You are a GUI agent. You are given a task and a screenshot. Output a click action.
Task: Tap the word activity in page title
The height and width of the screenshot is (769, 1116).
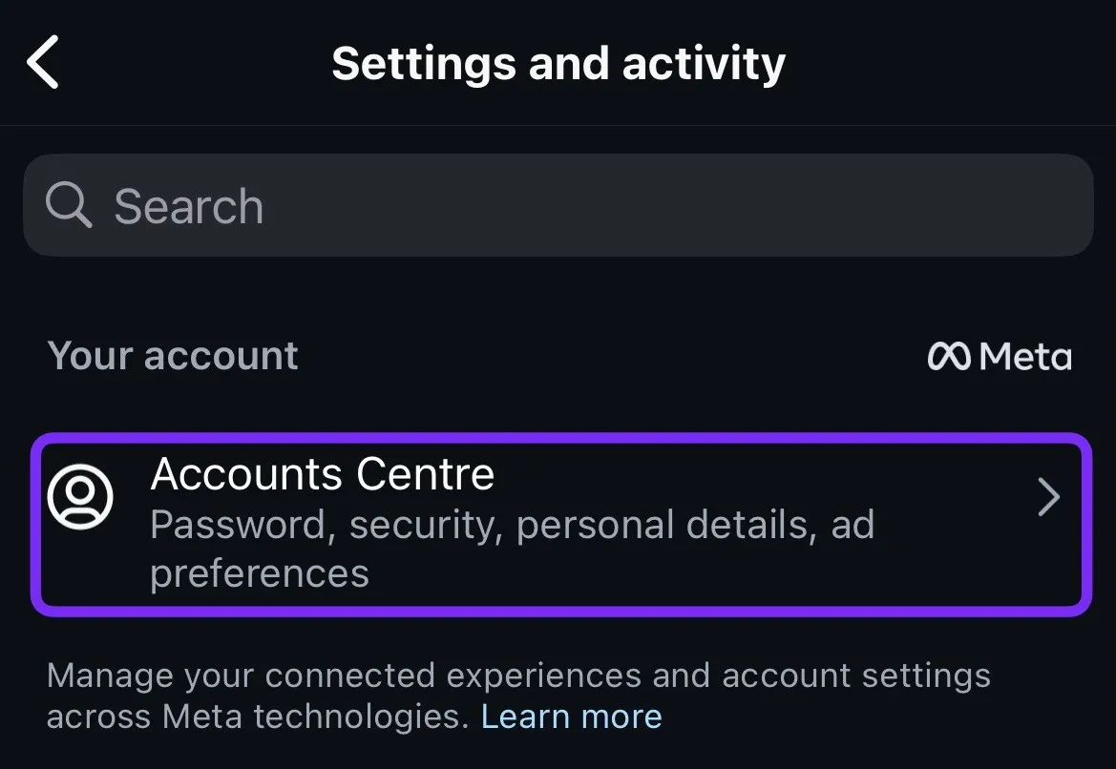click(705, 63)
